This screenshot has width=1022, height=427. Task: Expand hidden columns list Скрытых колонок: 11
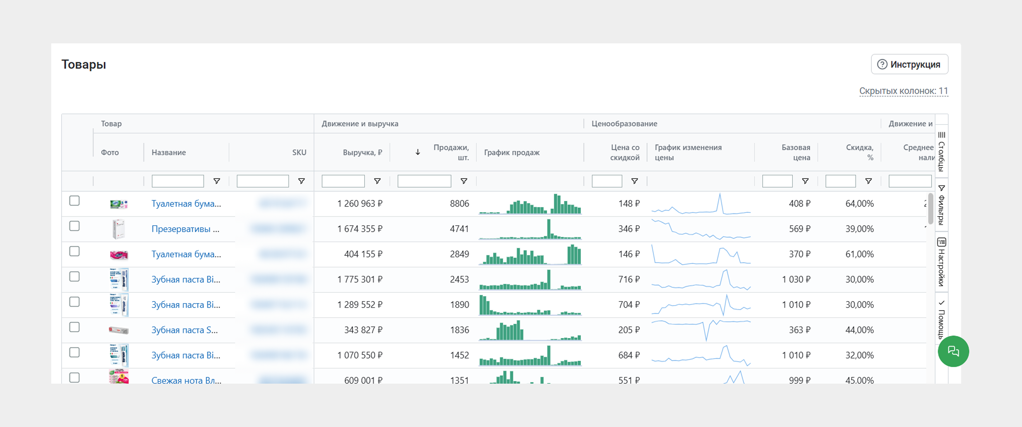[903, 91]
